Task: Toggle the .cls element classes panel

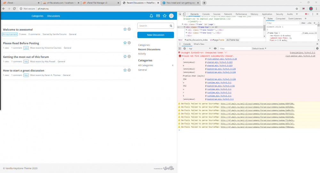Action: click(309, 23)
